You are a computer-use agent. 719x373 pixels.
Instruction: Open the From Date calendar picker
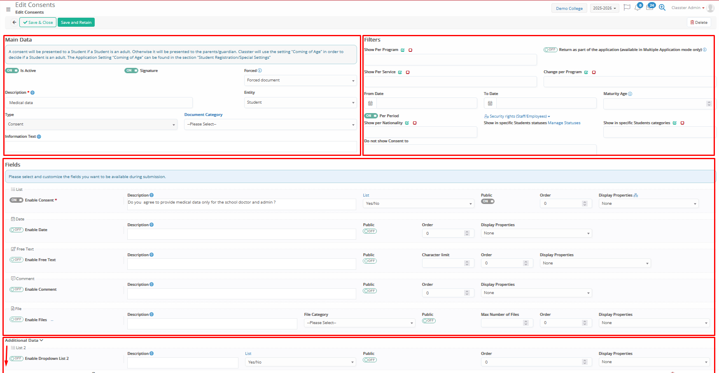tap(370, 103)
